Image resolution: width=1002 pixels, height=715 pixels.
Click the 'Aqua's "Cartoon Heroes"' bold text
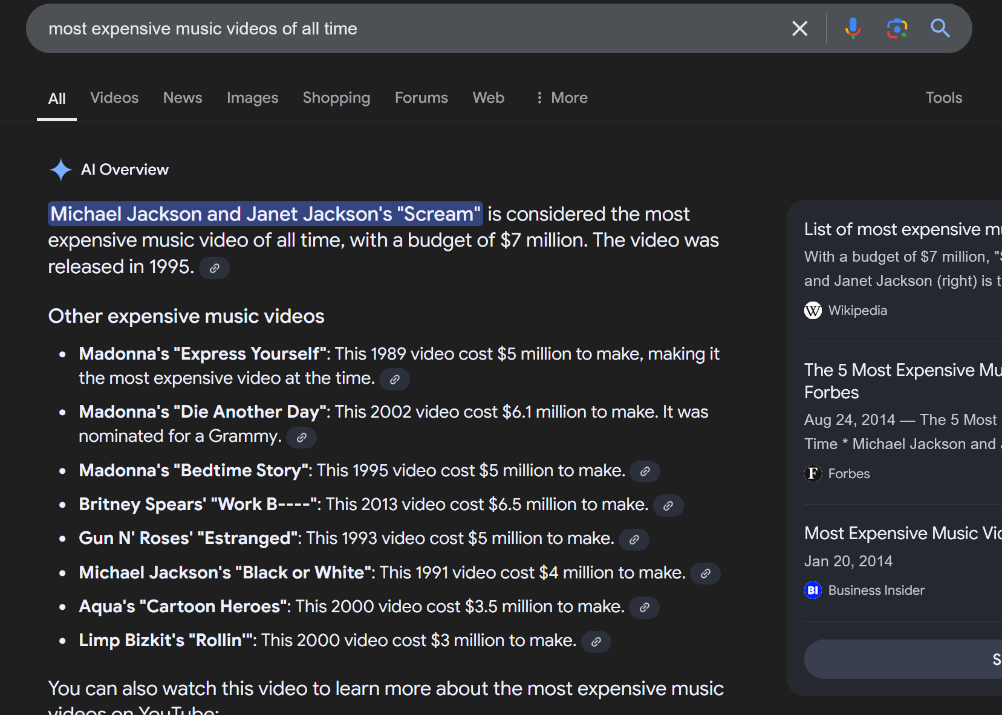pyautogui.click(x=183, y=606)
